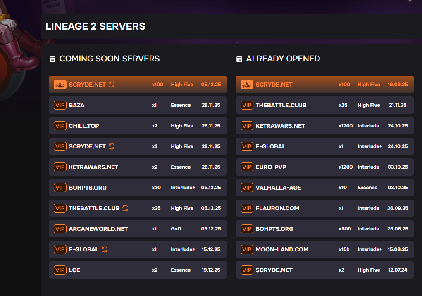Click the date 12.07.24 on SCRYDE.NET row
This screenshot has height=296, width=422.
[x=398, y=270]
